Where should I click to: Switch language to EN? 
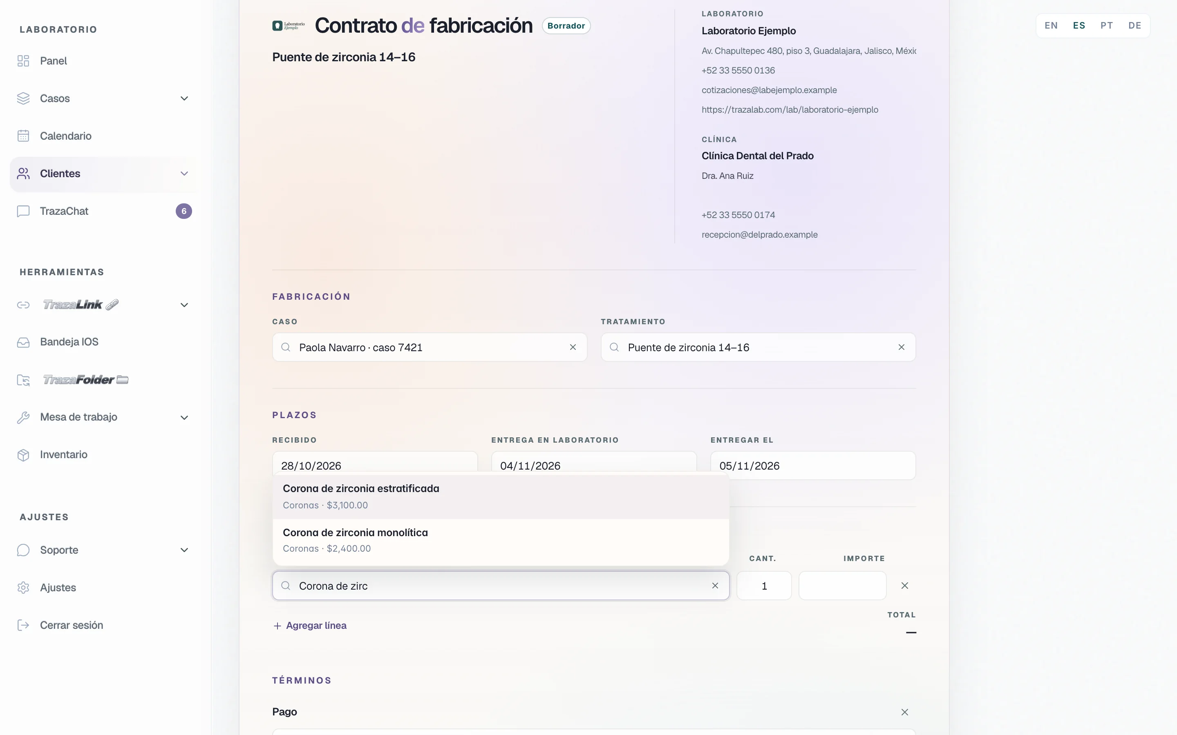1051,26
